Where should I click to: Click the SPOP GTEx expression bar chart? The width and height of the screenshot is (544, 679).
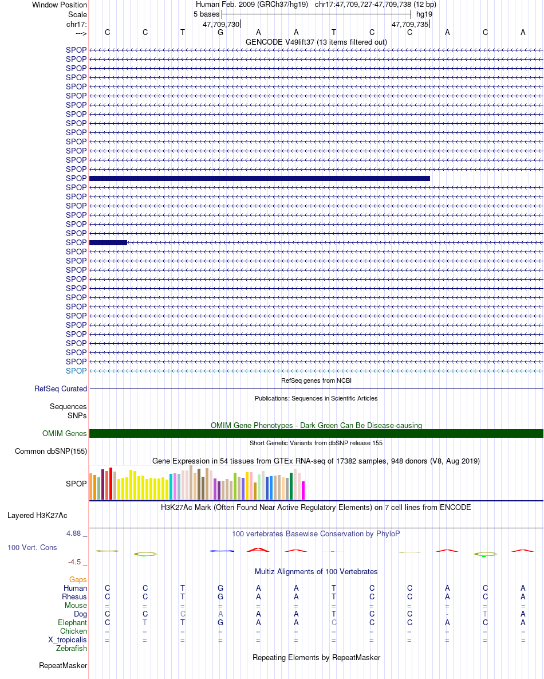pyautogui.click(x=197, y=483)
